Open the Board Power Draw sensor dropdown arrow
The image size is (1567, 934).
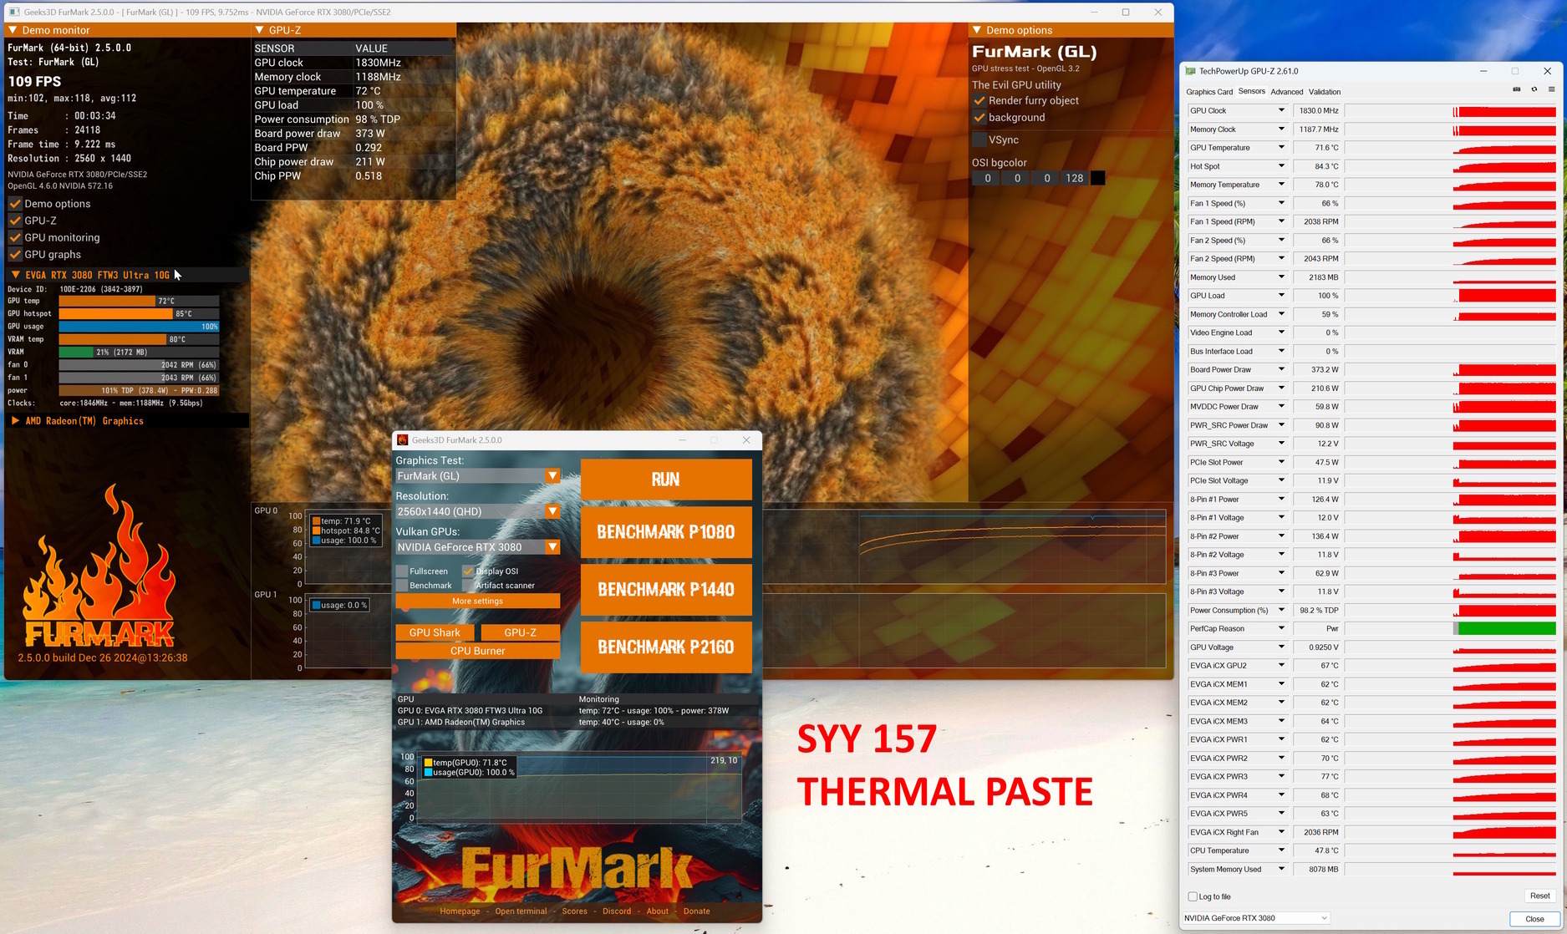pyautogui.click(x=1281, y=369)
